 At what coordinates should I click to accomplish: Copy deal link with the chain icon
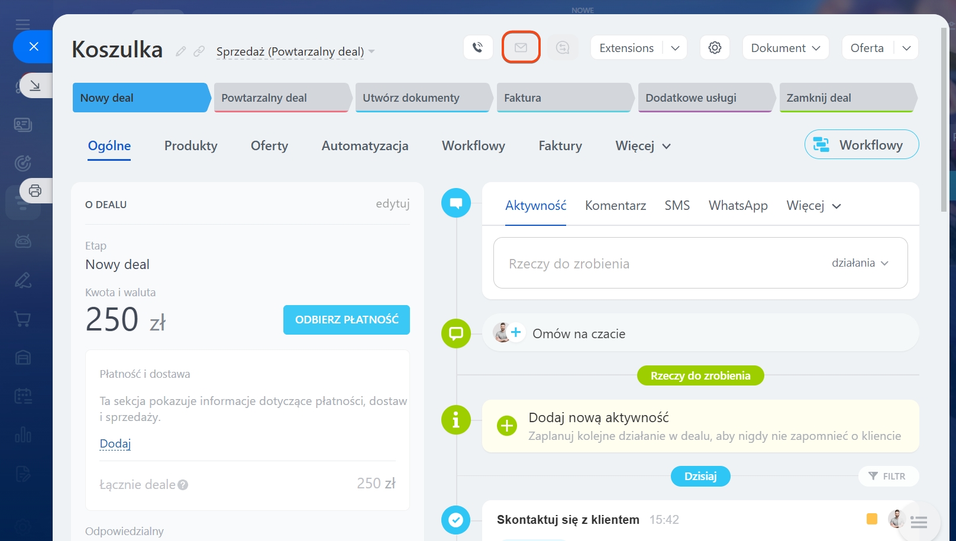(x=199, y=51)
